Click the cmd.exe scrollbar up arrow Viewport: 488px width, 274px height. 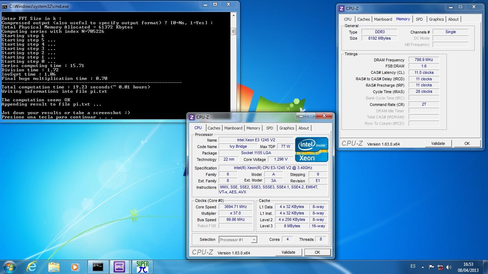234,15
